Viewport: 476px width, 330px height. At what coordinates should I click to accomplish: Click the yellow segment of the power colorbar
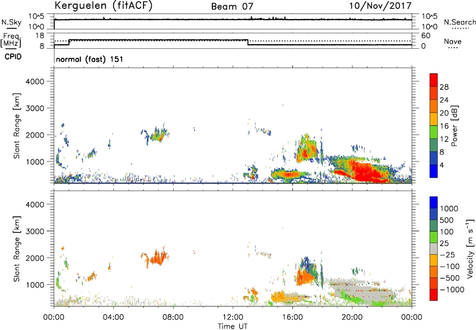click(x=434, y=119)
